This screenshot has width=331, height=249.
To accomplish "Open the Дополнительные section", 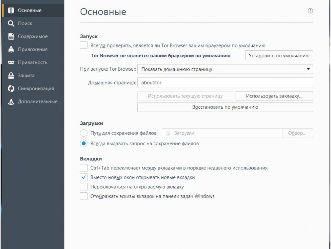I will tap(33, 101).
